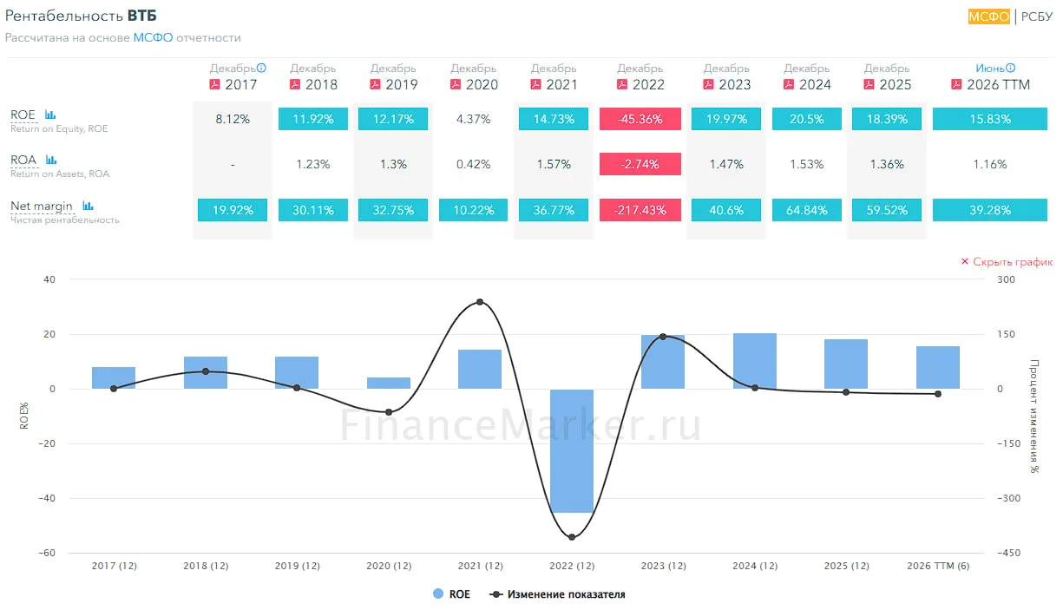The height and width of the screenshot is (610, 1063).
Task: Open the 2022 PDF report icon
Action: (x=622, y=84)
